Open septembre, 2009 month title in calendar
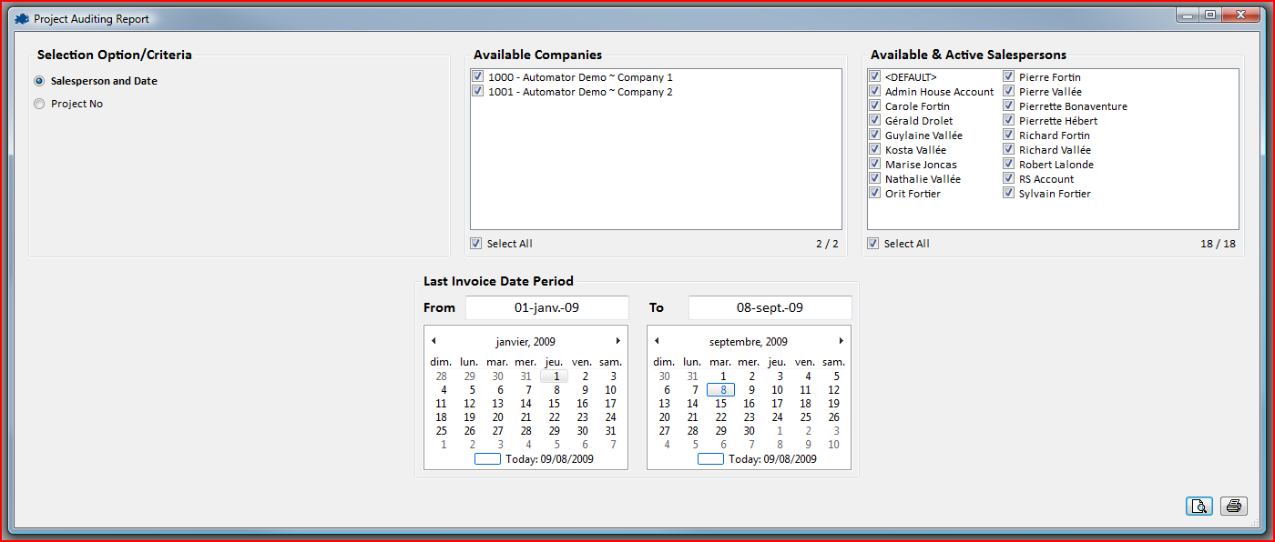Screen dimensions: 1275x542 749,342
